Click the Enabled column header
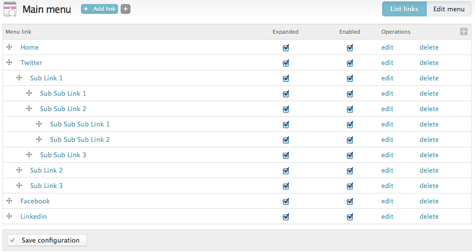The width and height of the screenshot is (475, 252). pos(349,32)
